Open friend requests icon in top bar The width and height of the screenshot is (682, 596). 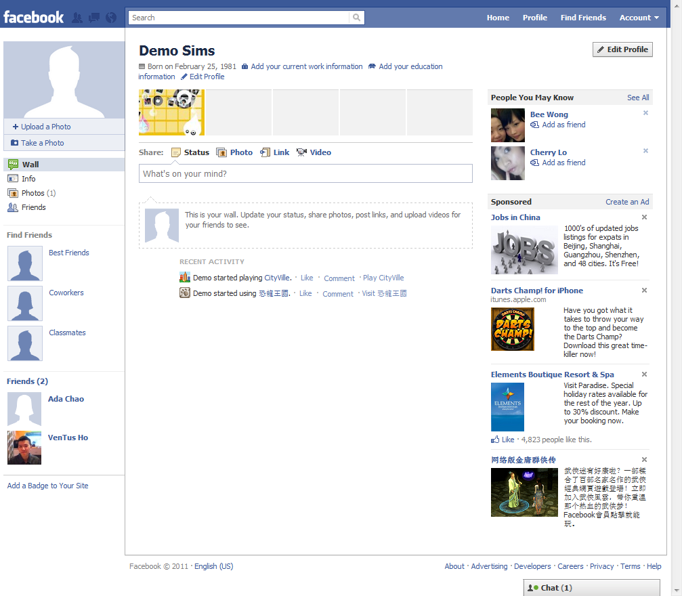pyautogui.click(x=77, y=18)
